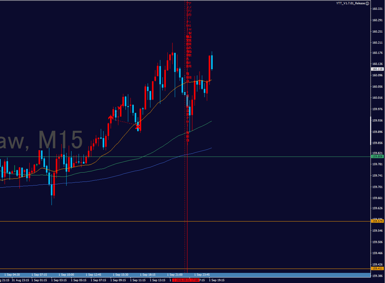Select the green price label 159.808

[377, 157]
